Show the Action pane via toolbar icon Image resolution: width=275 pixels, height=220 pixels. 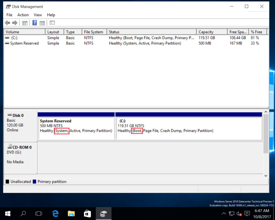click(x=42, y=23)
